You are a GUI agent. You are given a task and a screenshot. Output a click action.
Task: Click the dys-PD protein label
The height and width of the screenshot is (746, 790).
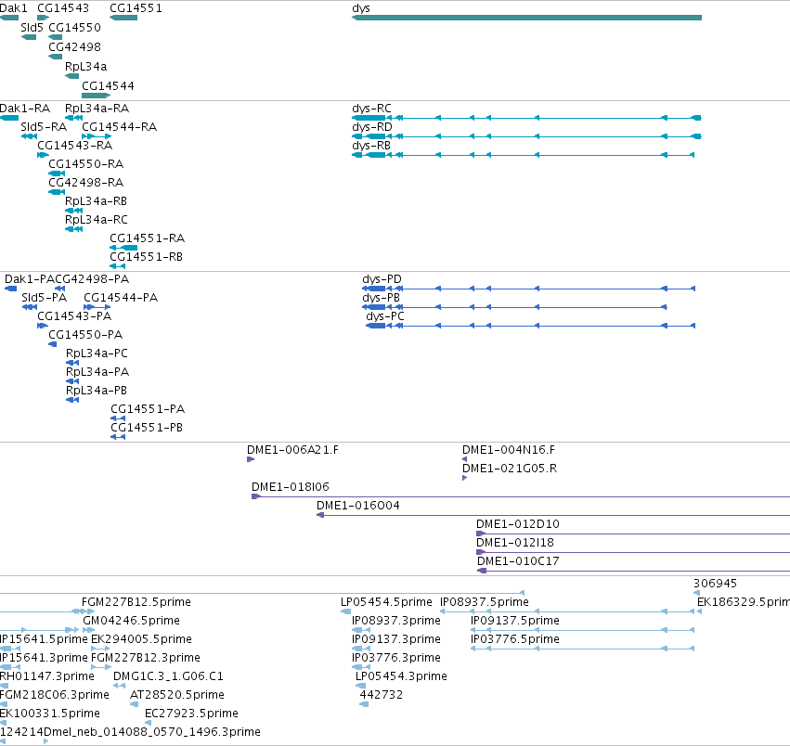click(x=382, y=279)
